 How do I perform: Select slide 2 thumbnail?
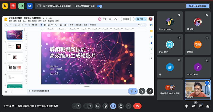[x=15, y=46]
